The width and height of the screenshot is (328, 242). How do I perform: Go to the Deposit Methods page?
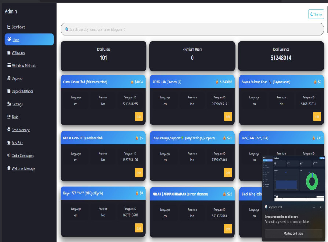click(22, 92)
